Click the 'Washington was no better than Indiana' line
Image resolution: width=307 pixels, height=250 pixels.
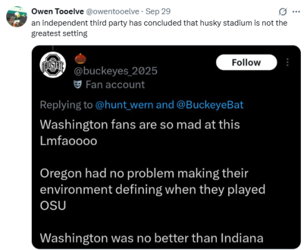(x=151, y=237)
